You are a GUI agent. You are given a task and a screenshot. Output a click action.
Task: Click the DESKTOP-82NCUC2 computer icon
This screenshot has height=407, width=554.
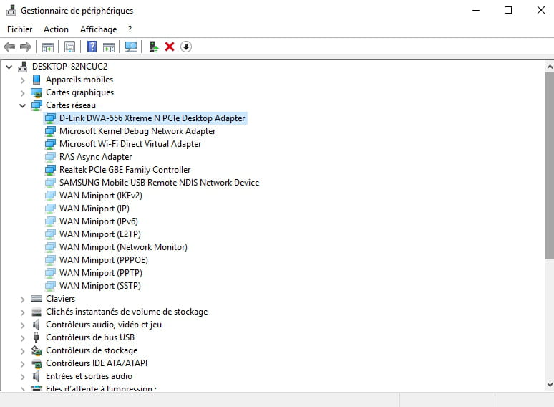[x=23, y=67]
